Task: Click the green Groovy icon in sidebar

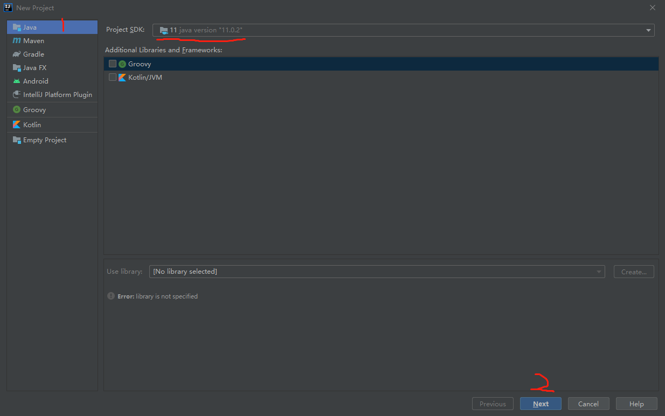Action: [17, 109]
